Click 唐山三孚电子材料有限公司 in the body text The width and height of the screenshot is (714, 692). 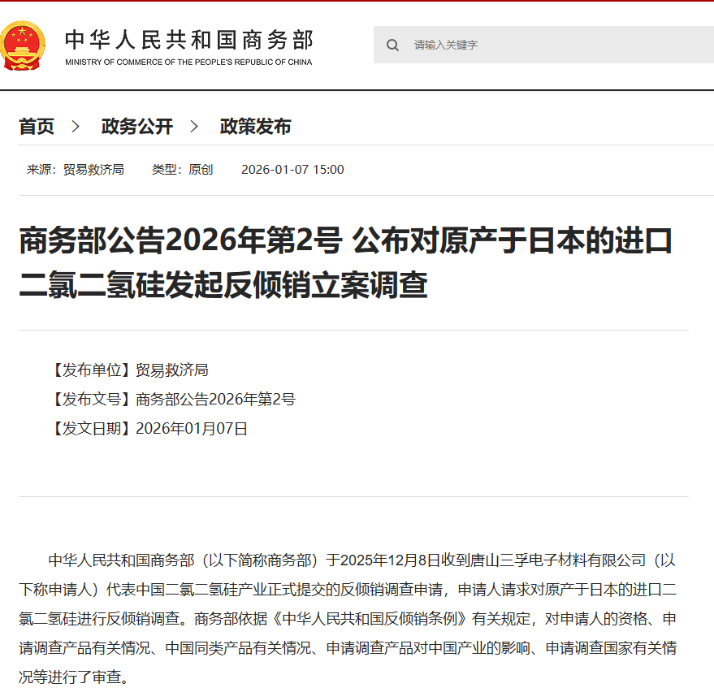pos(558,560)
